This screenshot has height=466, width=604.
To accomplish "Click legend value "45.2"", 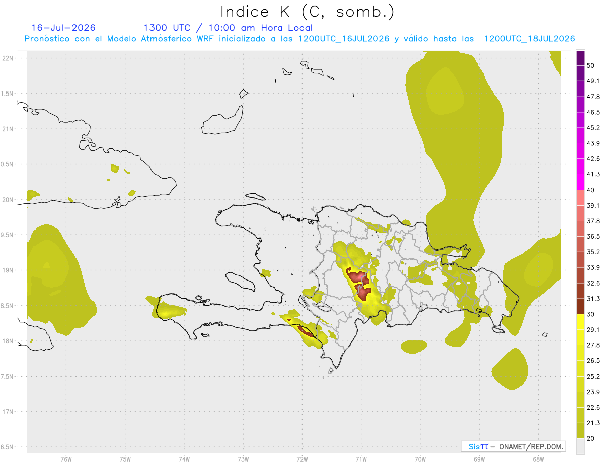I will [x=593, y=128].
